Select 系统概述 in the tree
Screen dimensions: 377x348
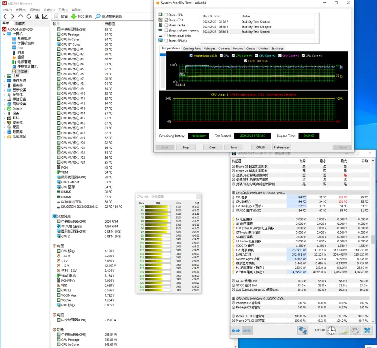click(24, 38)
